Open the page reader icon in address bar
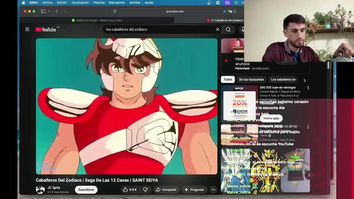Screen dimensions: 354x199 [115, 11]
